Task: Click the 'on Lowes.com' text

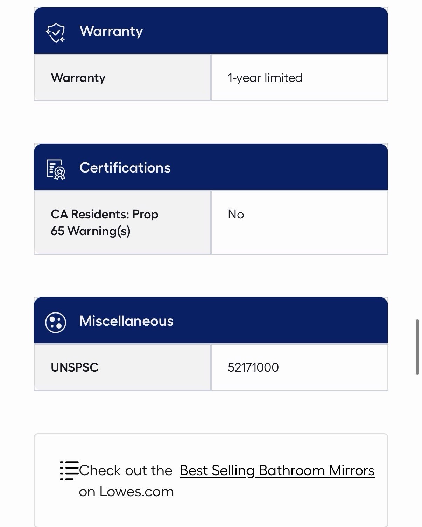Action: coord(126,492)
